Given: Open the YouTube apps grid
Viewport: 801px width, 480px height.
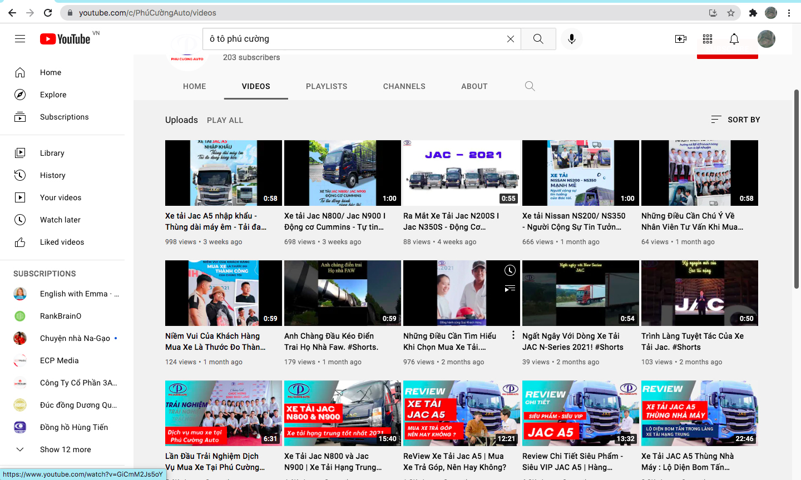Looking at the screenshot, I should [x=708, y=39].
